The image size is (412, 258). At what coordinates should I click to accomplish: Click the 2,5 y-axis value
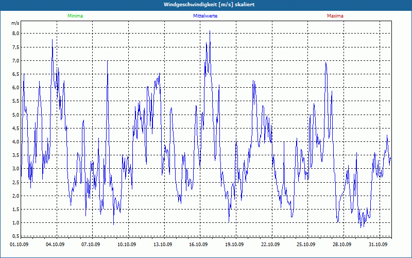pyautogui.click(x=15, y=183)
